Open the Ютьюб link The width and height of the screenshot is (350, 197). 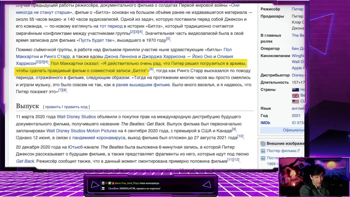point(75,147)
